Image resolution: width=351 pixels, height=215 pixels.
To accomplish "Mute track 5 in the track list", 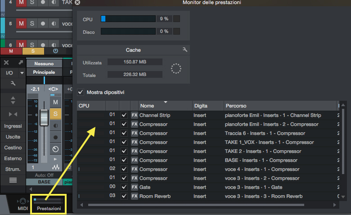I will pos(21,23).
